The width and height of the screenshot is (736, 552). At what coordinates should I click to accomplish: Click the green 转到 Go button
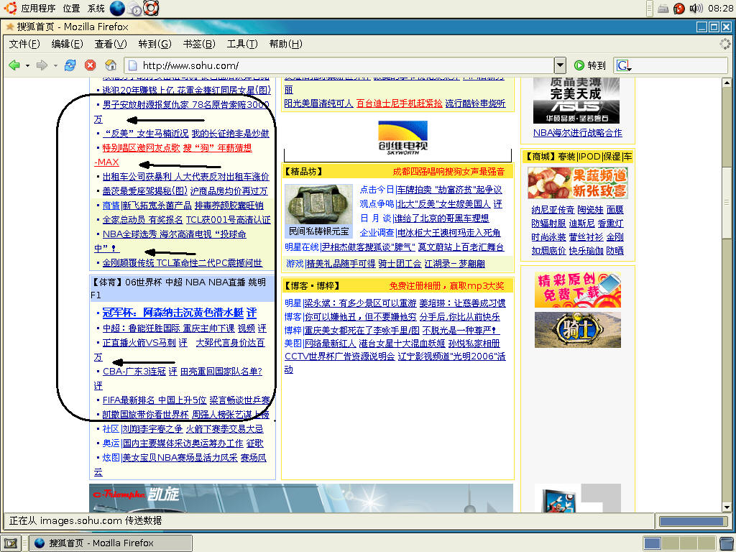590,65
